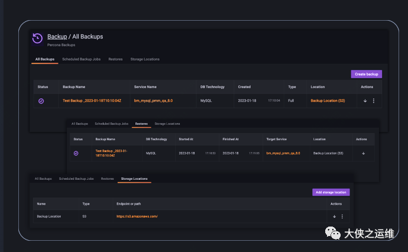The width and height of the screenshot is (408, 252).
Task: Open the https://s3.amazonaws.com/ endpoint link
Action: [137, 217]
